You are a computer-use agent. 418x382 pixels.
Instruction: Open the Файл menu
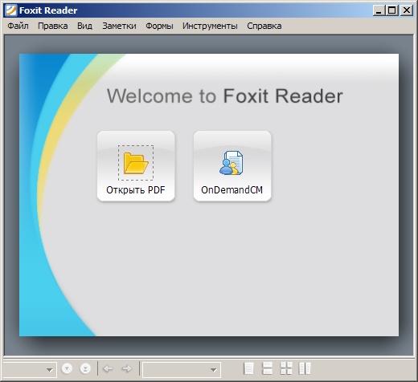coord(18,26)
